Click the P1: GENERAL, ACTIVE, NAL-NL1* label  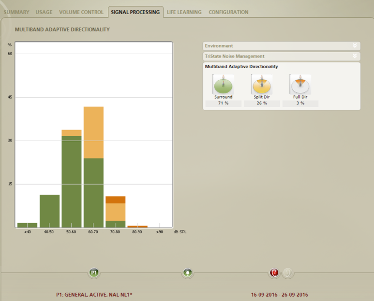point(94,295)
